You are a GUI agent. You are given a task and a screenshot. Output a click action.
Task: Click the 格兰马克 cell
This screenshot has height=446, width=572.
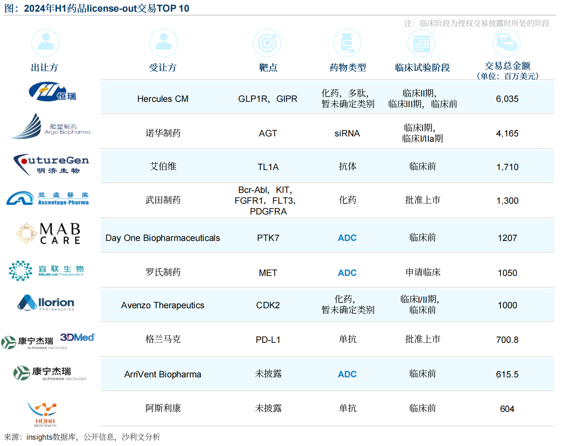click(163, 339)
